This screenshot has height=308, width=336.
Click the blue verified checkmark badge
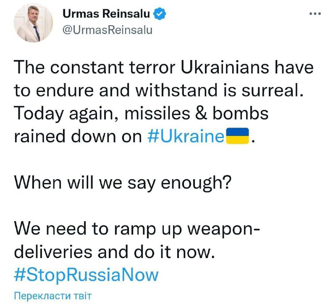(160, 14)
